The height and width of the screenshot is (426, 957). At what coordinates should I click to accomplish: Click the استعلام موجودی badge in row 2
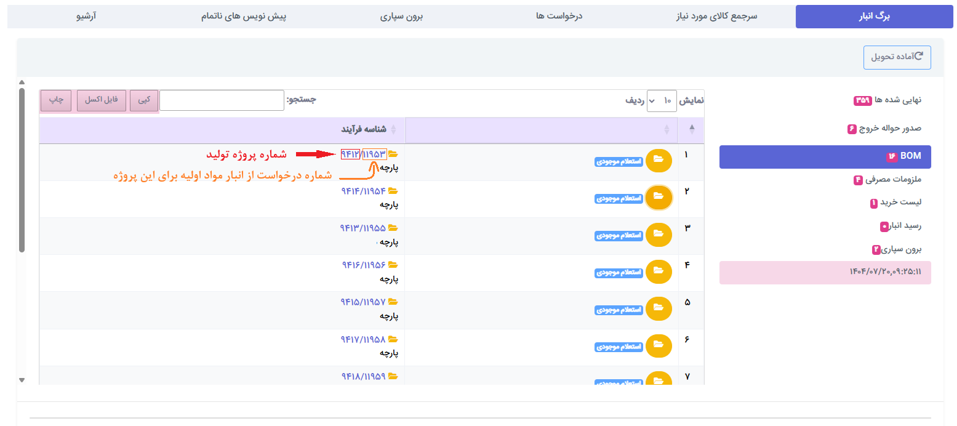coord(619,198)
